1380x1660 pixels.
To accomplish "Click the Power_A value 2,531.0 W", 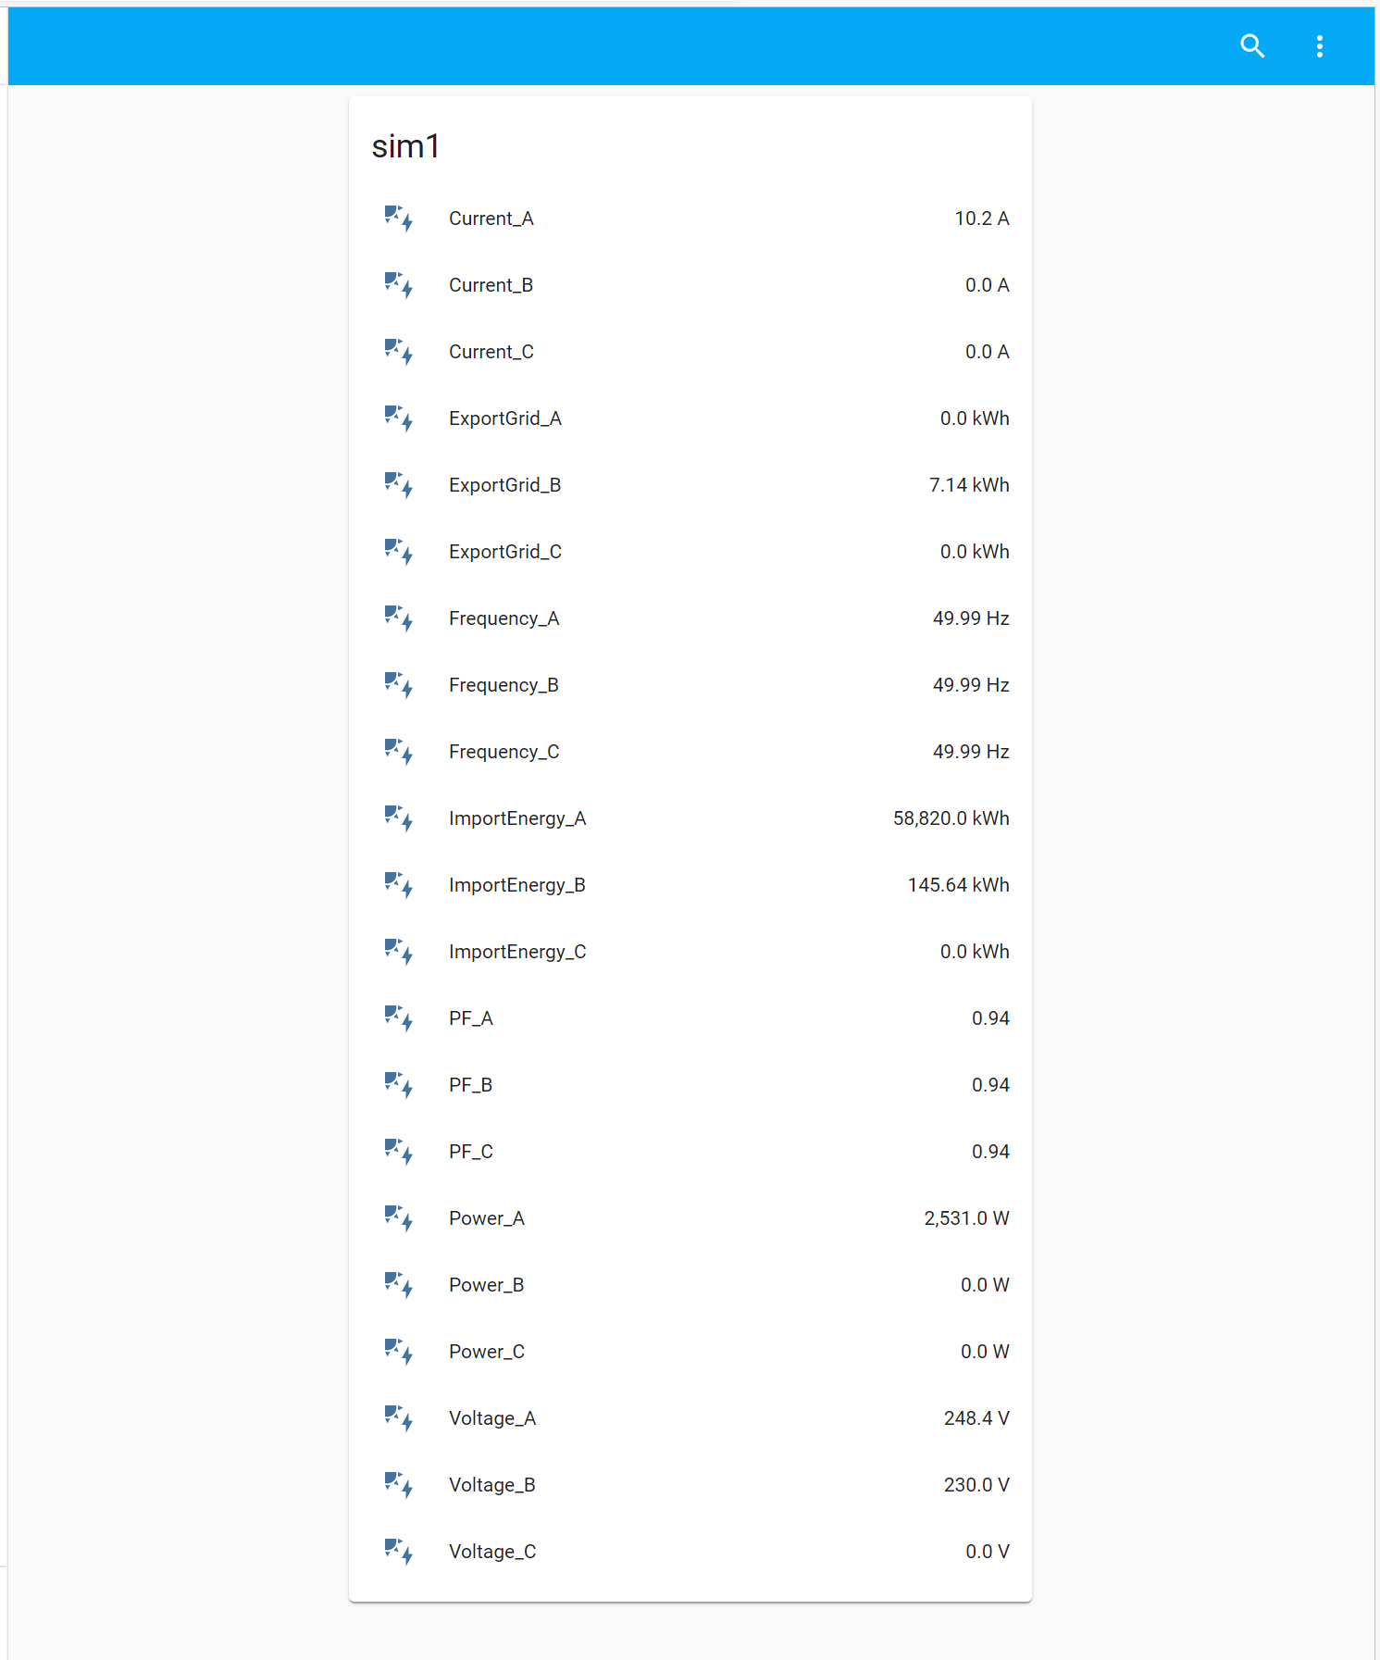I will click(965, 1218).
